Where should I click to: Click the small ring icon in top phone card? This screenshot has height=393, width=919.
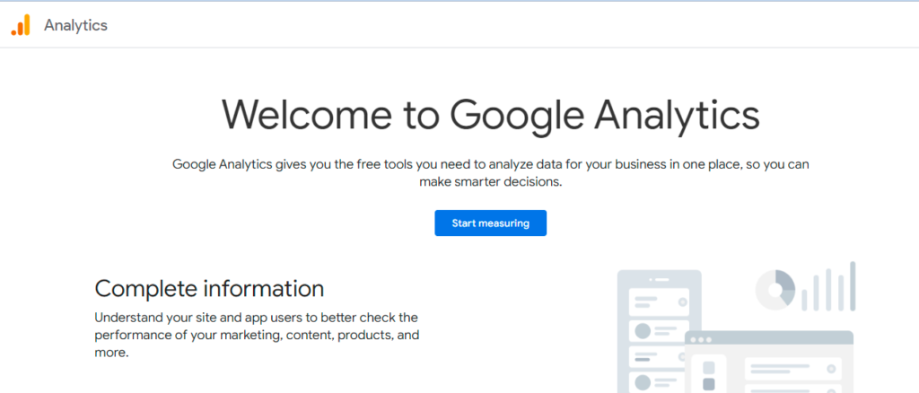pos(683,302)
